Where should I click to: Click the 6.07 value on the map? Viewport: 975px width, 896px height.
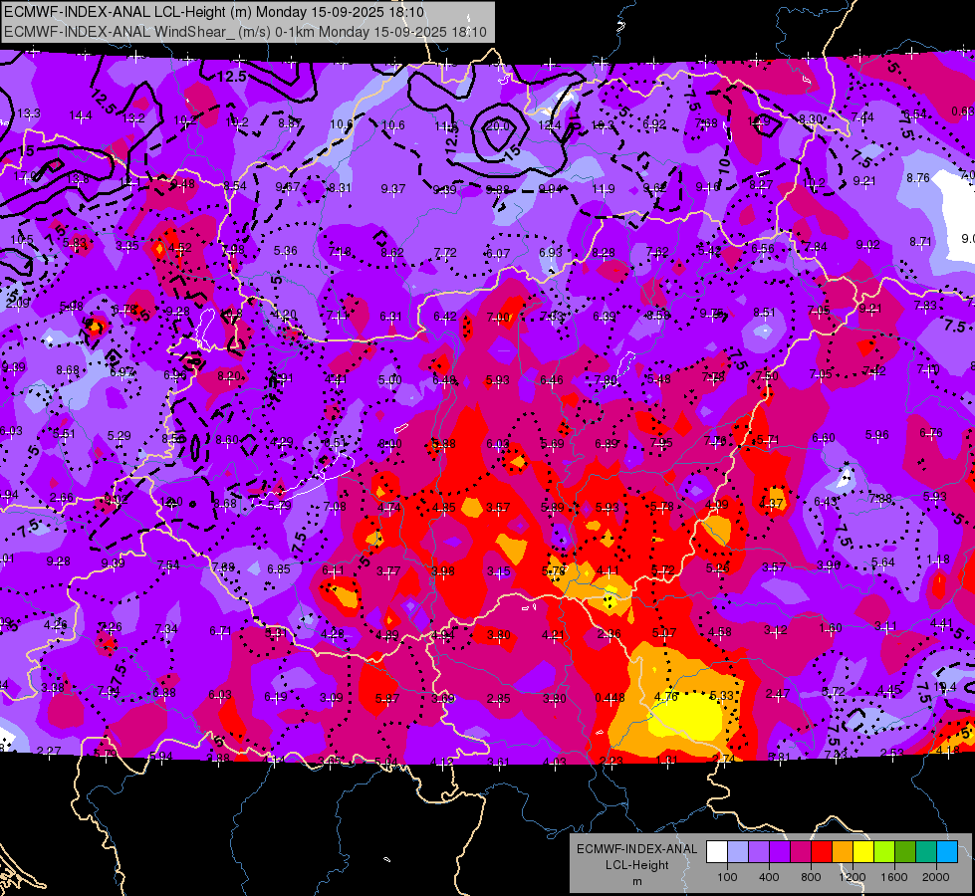pyautogui.click(x=497, y=253)
